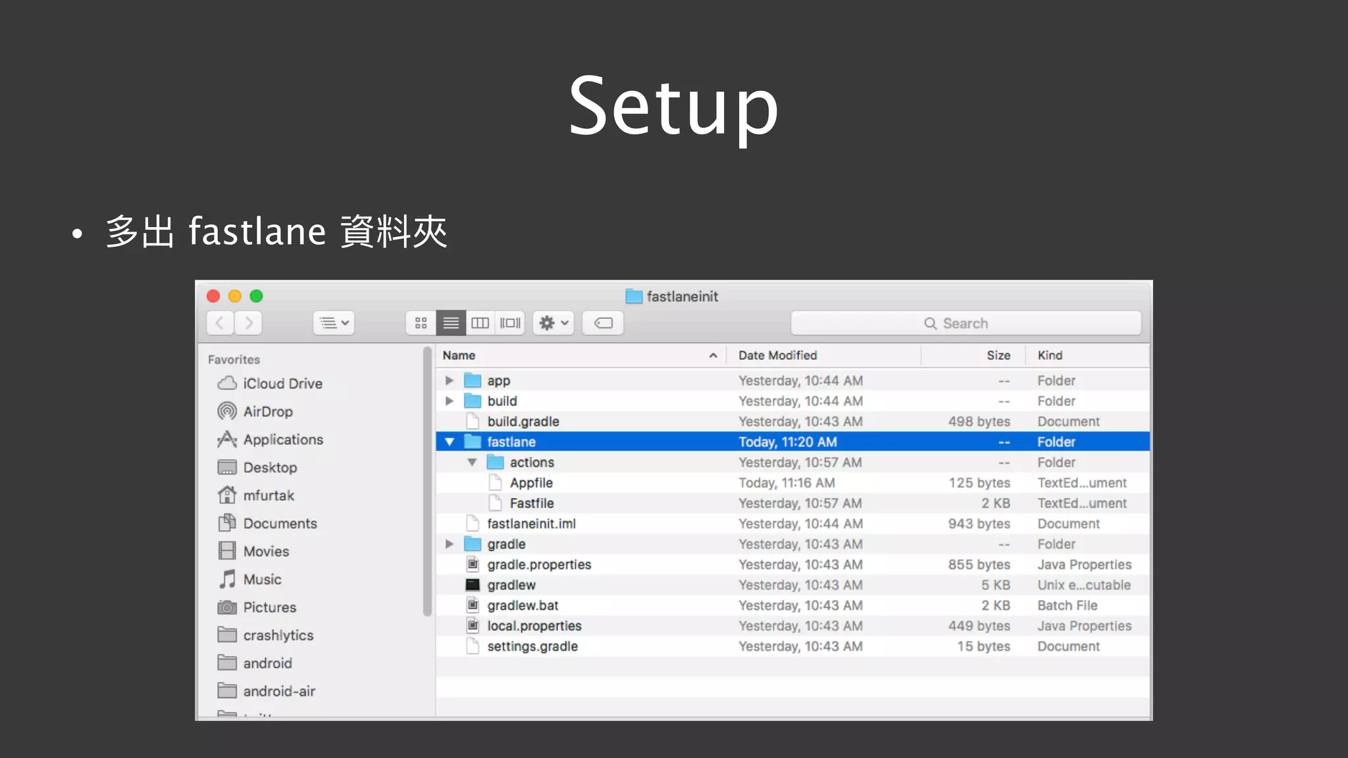Open crashlytics folder in sidebar
Image resolution: width=1348 pixels, height=758 pixels.
click(x=265, y=636)
